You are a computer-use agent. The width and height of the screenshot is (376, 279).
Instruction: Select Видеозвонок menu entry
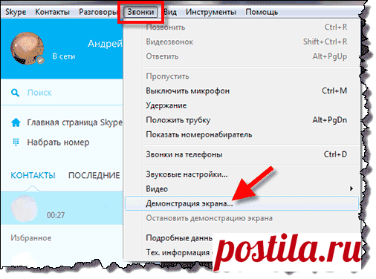(x=242, y=42)
